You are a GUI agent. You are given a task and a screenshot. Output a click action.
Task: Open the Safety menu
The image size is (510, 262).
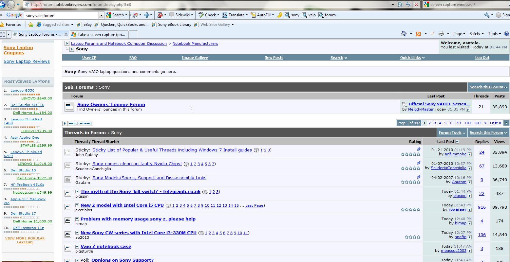point(477,34)
